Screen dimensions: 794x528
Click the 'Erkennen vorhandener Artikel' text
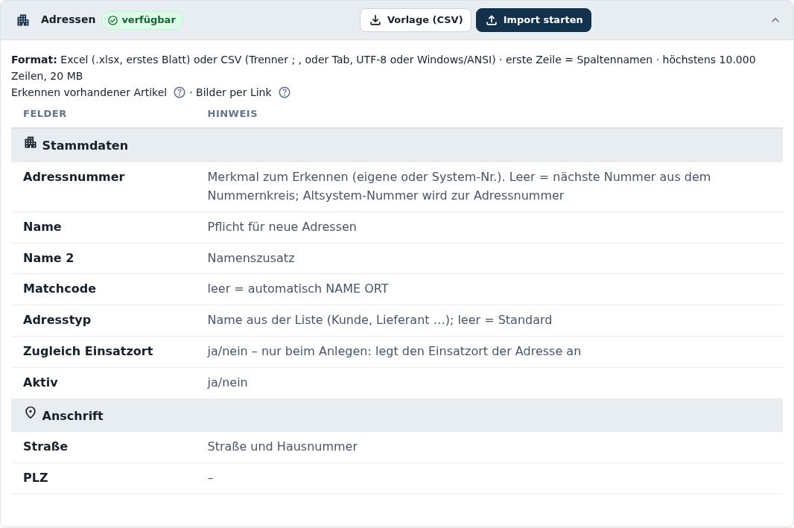(89, 92)
